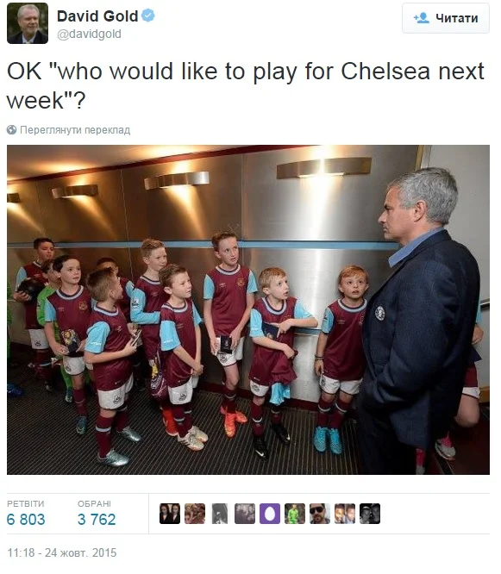501x574 pixels.
Task: Click the goalkeeper in green avatar
Action: point(295,514)
